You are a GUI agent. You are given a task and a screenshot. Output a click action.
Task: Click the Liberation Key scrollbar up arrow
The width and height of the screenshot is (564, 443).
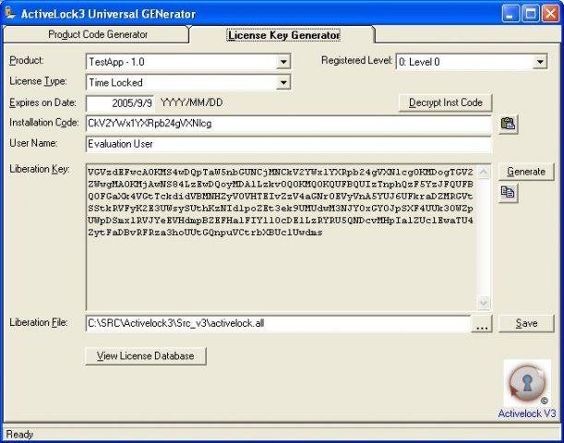[x=484, y=172]
